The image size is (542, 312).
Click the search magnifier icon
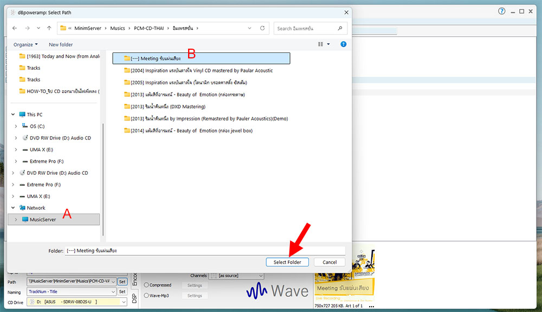[340, 28]
